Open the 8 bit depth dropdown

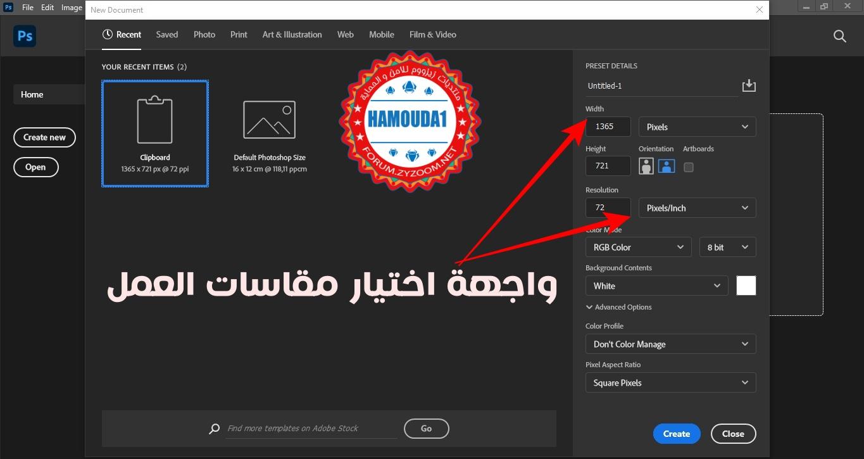coord(727,247)
